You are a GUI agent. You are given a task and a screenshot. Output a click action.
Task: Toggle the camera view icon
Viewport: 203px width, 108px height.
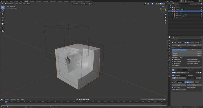pyautogui.click(x=166, y=20)
